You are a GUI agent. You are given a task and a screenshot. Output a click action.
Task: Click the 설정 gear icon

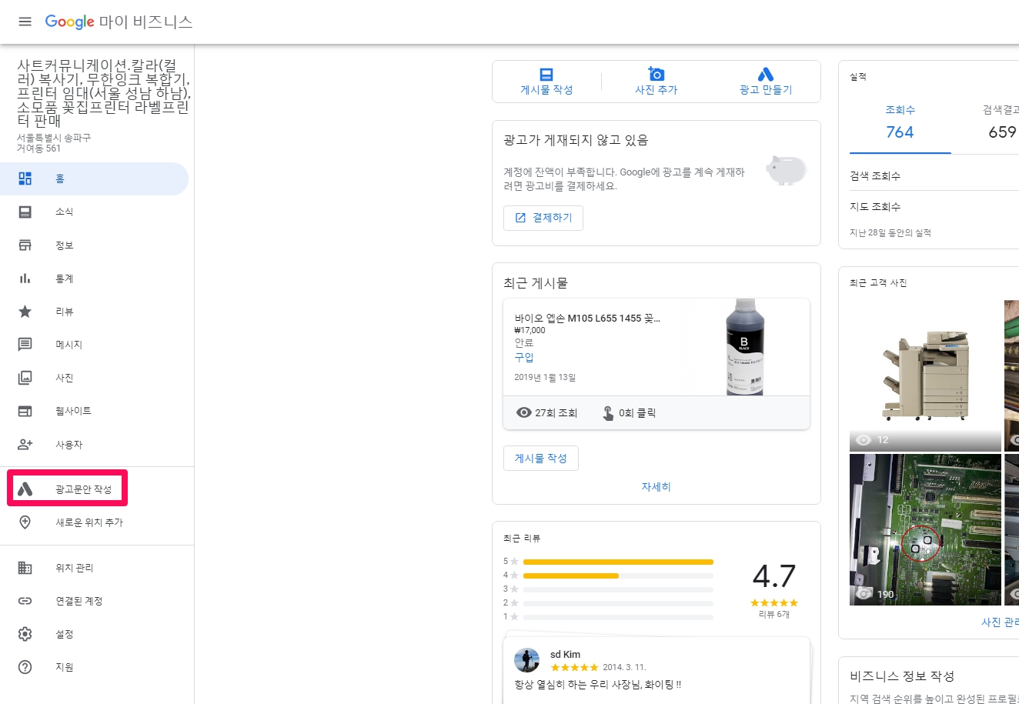[25, 634]
